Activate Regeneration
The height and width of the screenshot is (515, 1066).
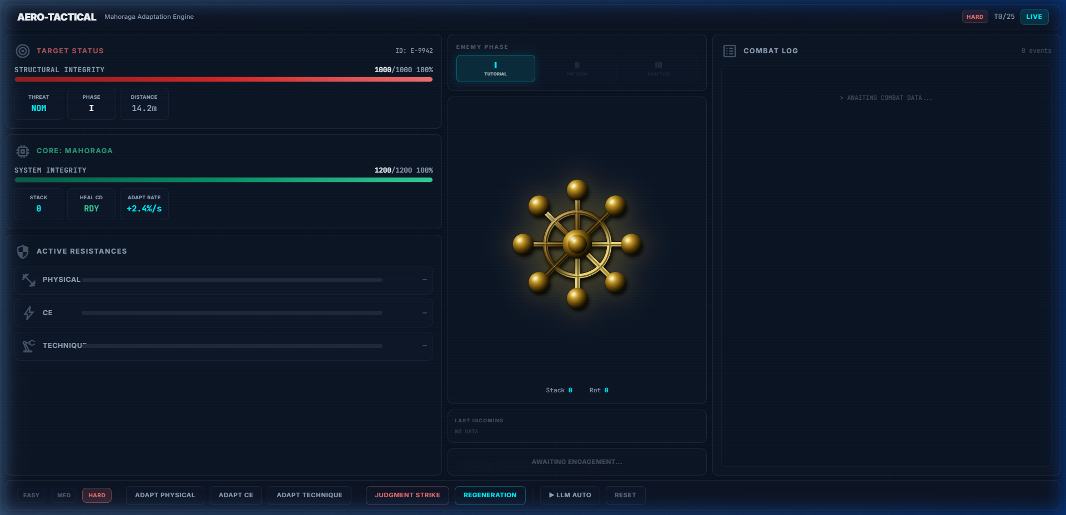pos(490,495)
